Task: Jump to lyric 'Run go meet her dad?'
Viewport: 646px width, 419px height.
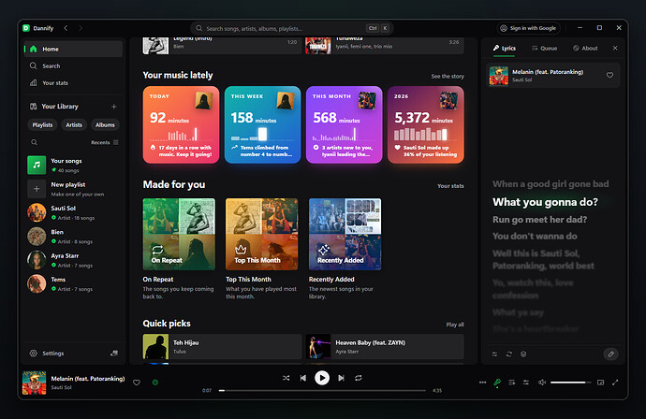Action: click(x=539, y=220)
